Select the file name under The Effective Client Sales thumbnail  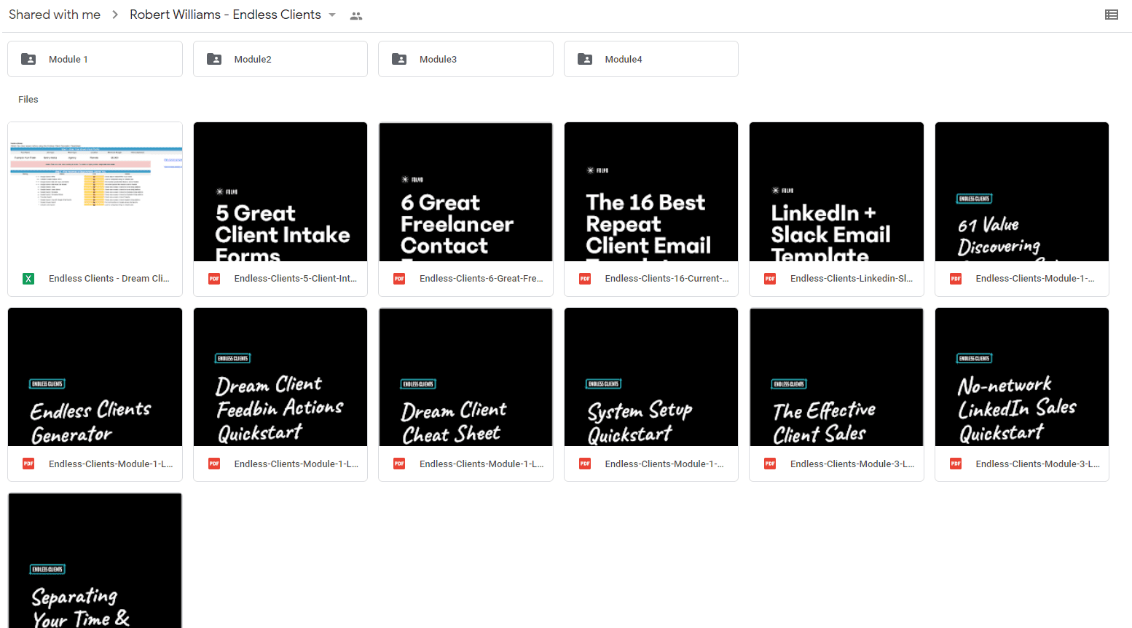(852, 464)
